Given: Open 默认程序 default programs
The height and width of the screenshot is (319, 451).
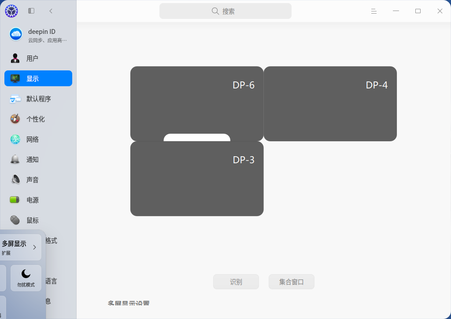Looking at the screenshot, I should click(x=38, y=99).
